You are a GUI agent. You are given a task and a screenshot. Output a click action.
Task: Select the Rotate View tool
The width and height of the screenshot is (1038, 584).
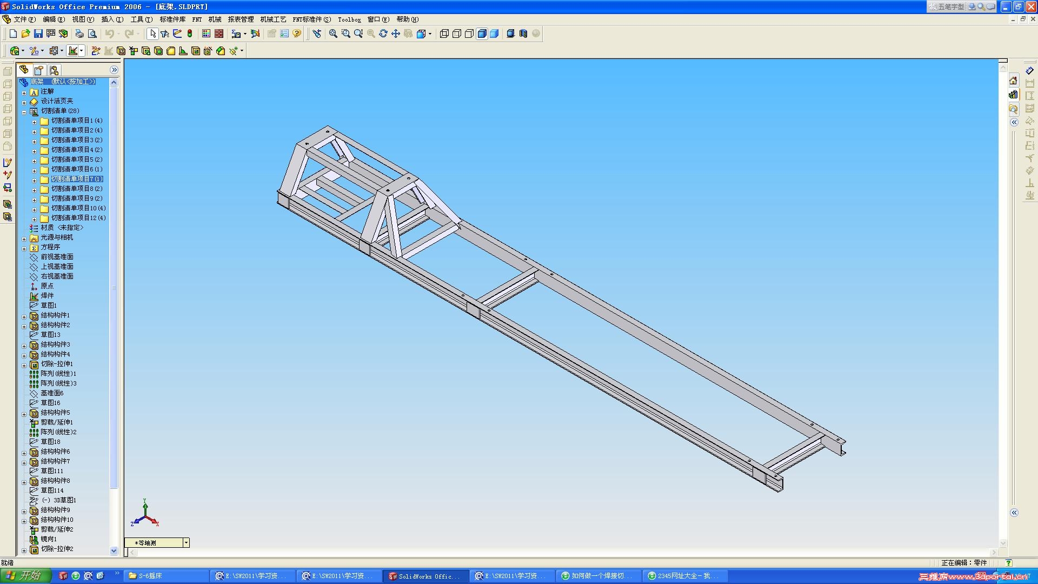click(383, 34)
